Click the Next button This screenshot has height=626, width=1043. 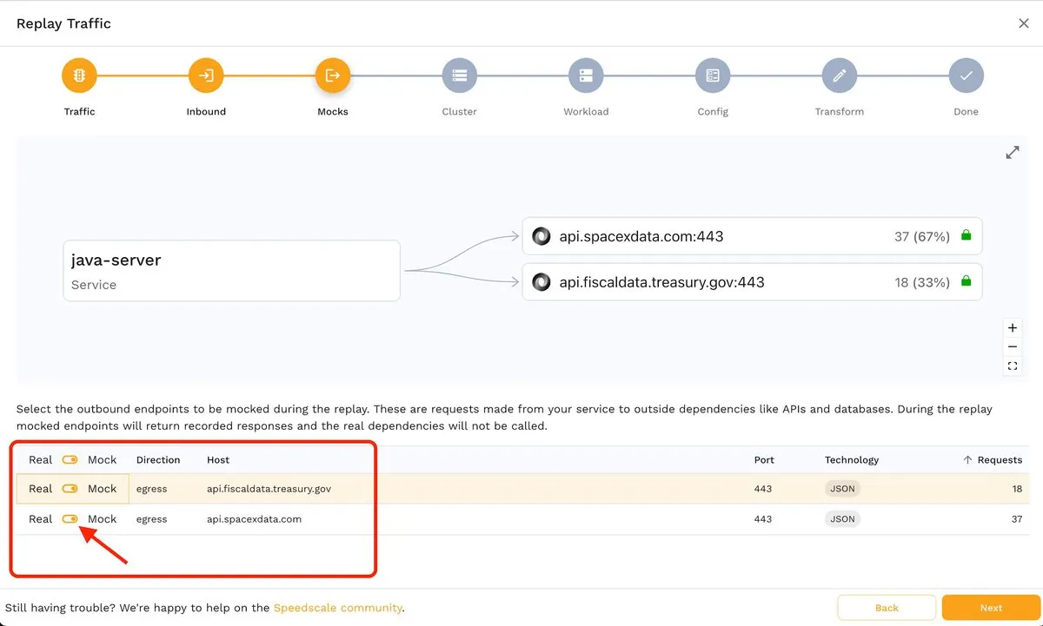click(991, 608)
